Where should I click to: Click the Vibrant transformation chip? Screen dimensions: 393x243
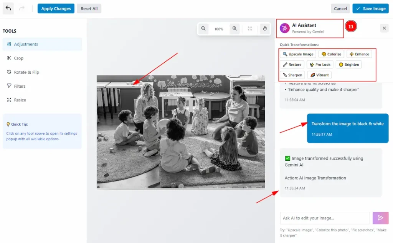point(319,75)
